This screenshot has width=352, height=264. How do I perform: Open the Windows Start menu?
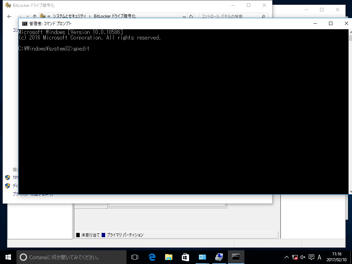point(8,257)
